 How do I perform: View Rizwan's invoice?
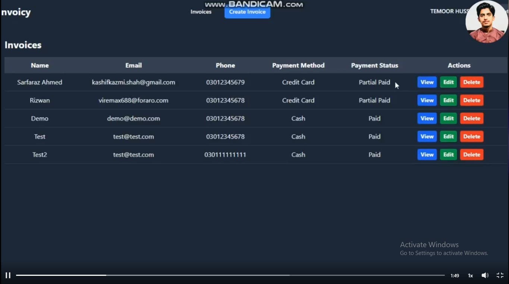tap(427, 100)
